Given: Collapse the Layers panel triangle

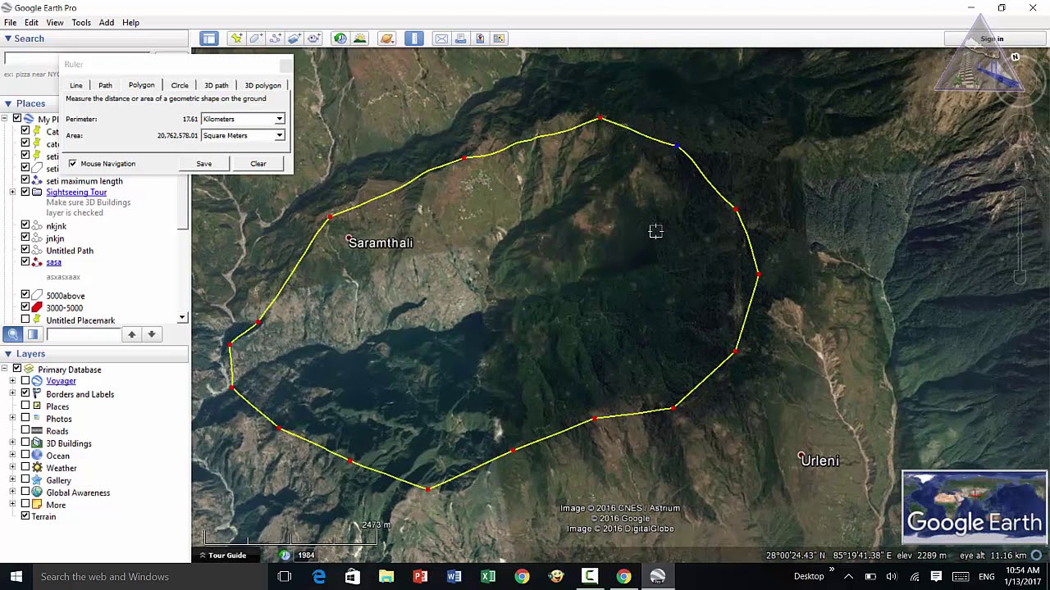Looking at the screenshot, I should pos(7,354).
